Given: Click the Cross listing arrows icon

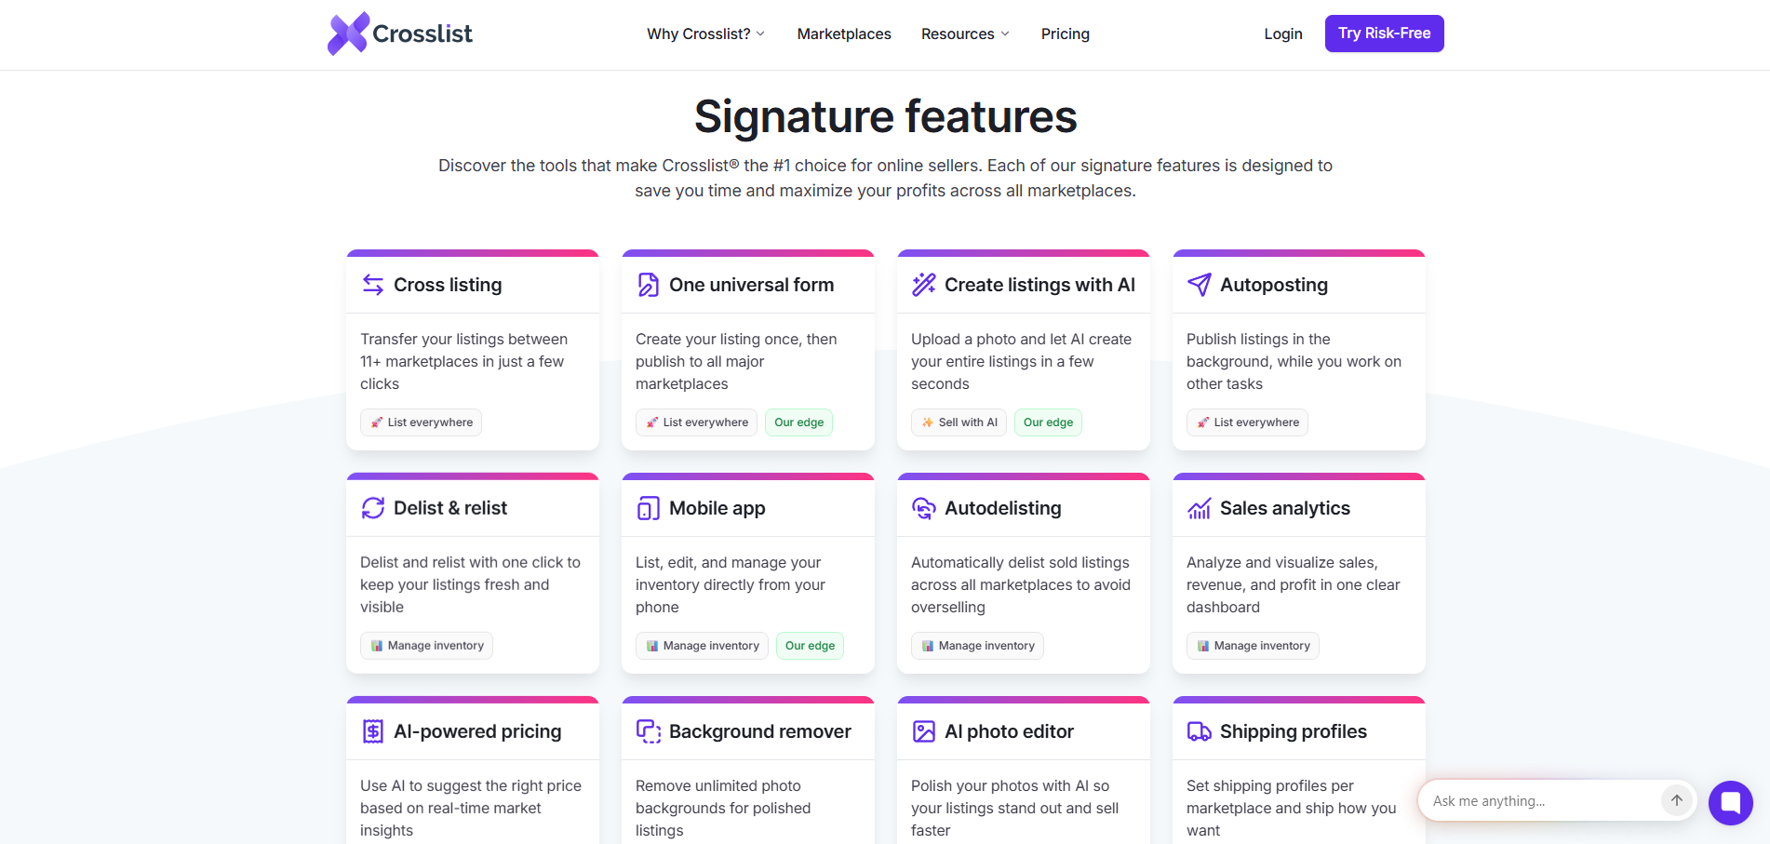Looking at the screenshot, I should point(373,285).
